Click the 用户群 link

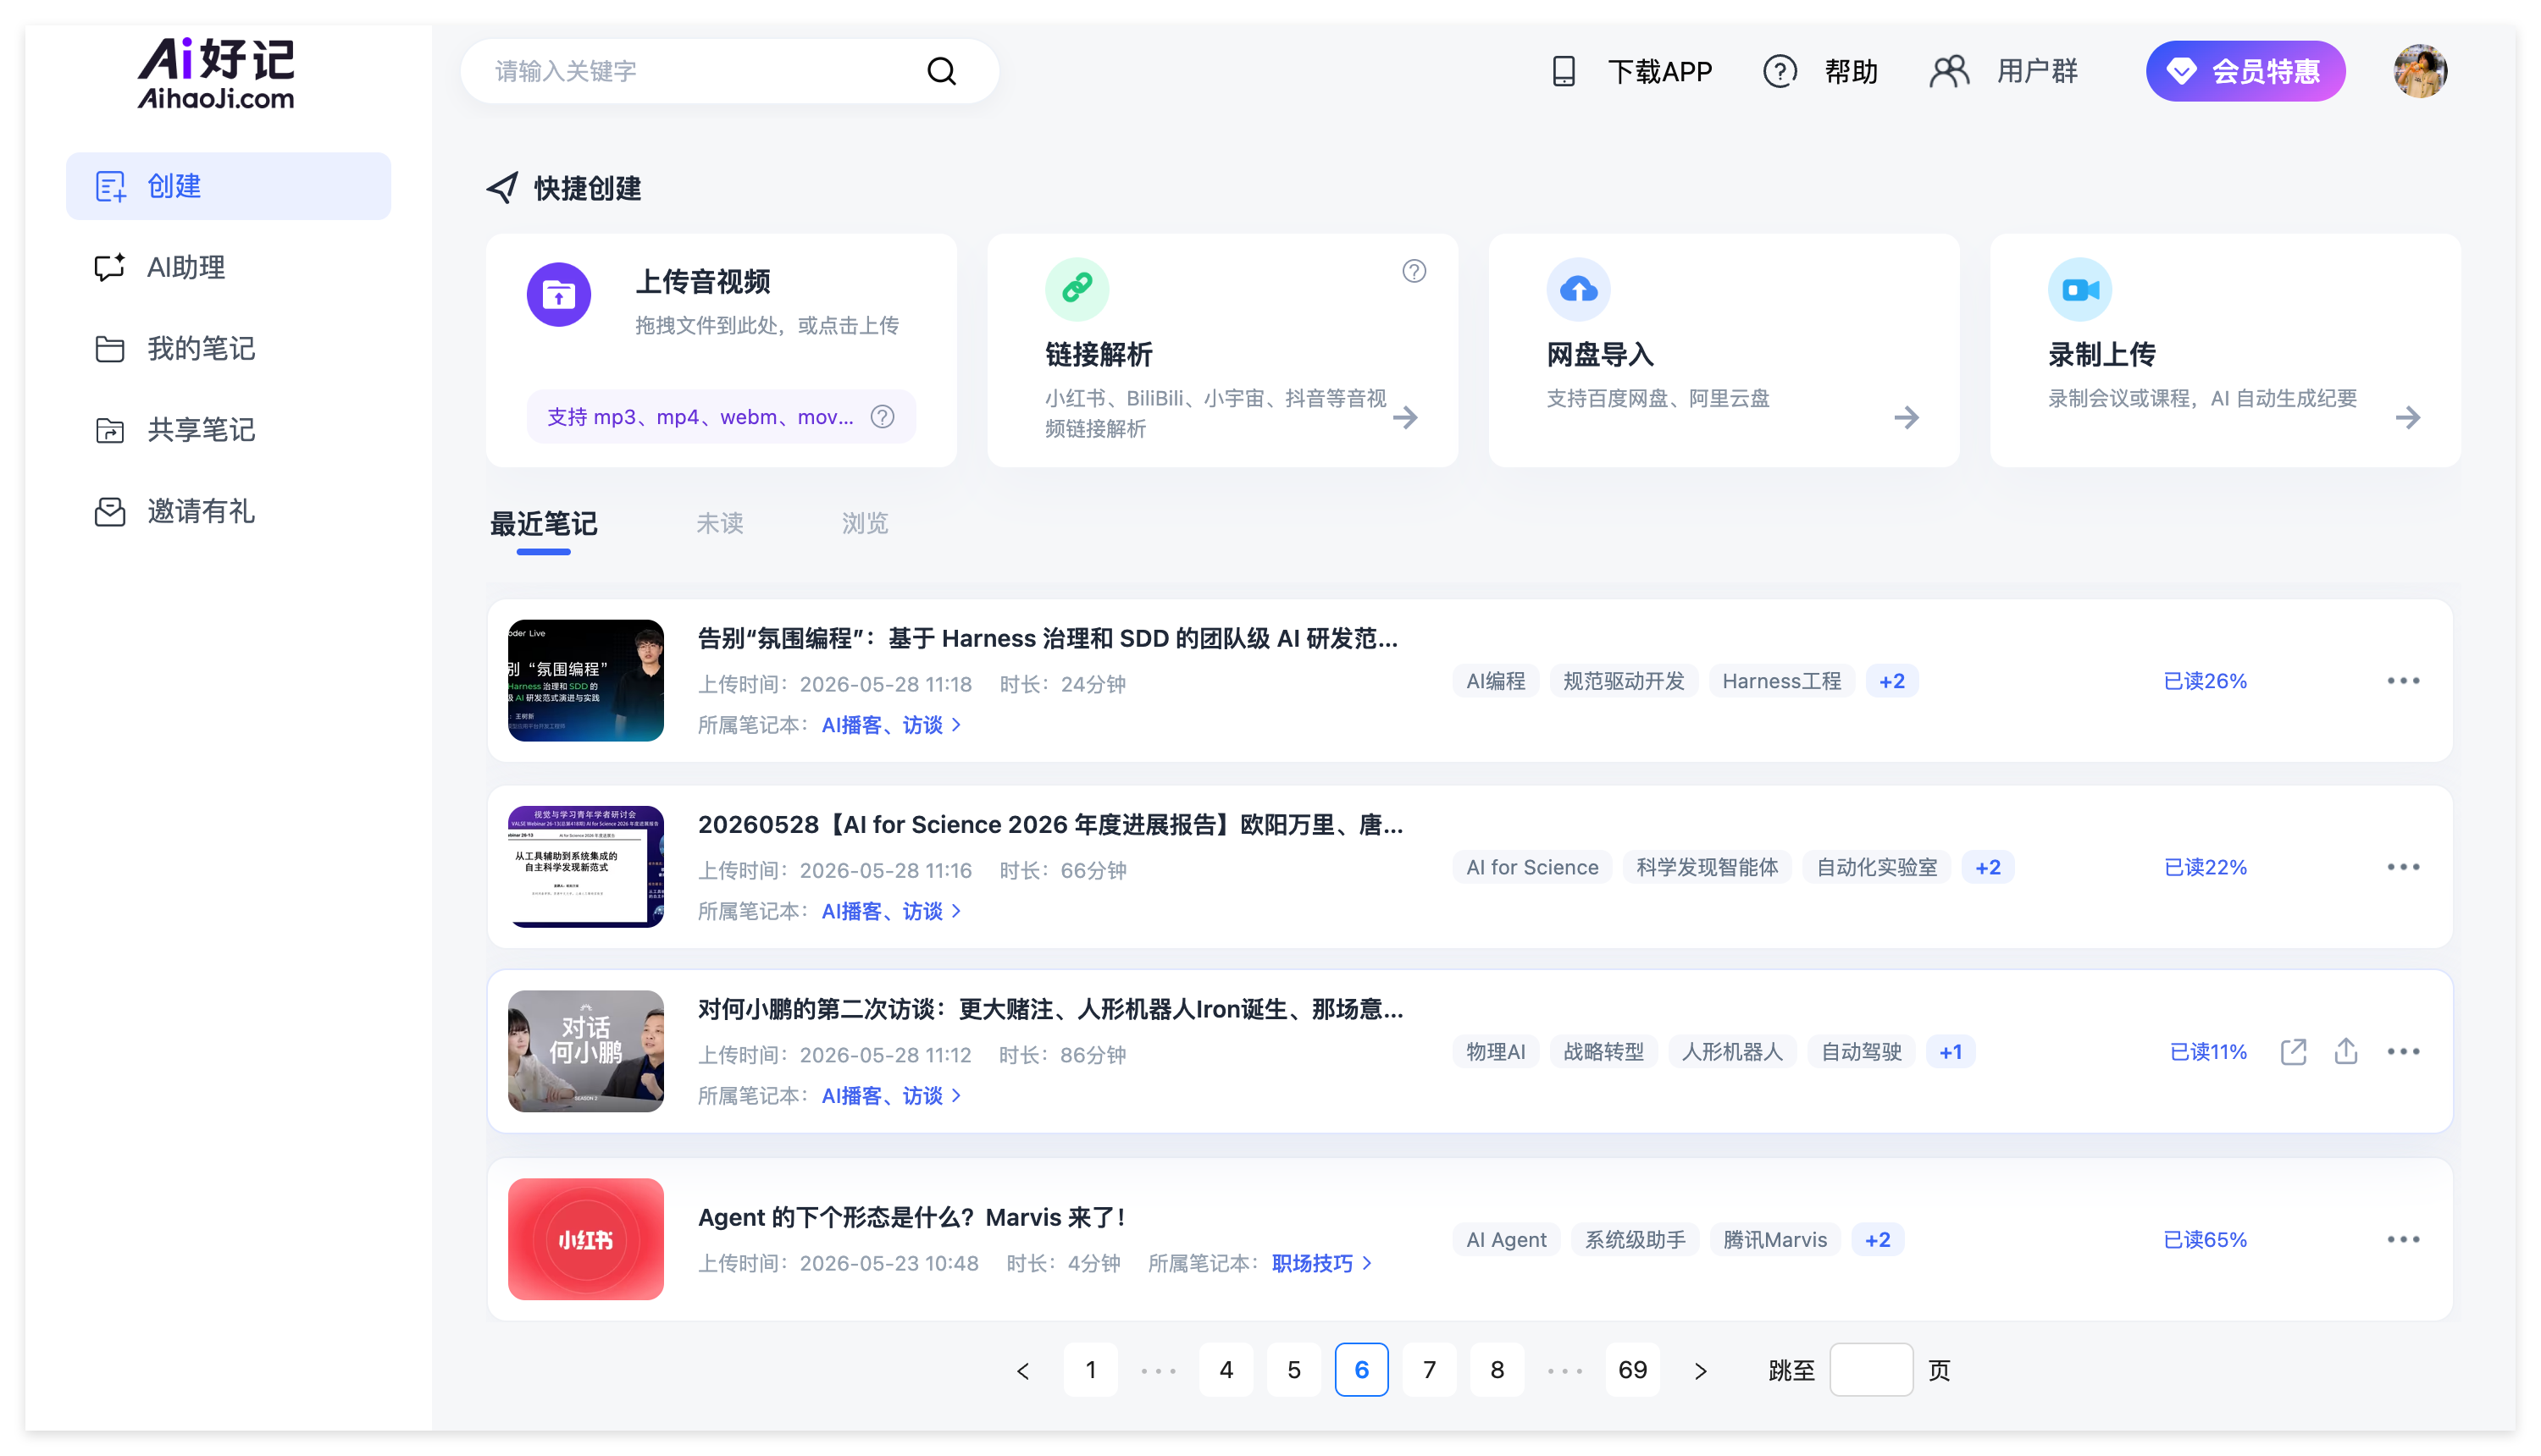2037,71
